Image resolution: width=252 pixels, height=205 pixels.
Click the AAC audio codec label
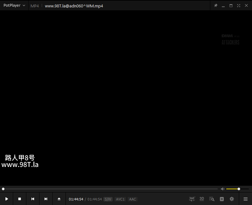pos(133,199)
